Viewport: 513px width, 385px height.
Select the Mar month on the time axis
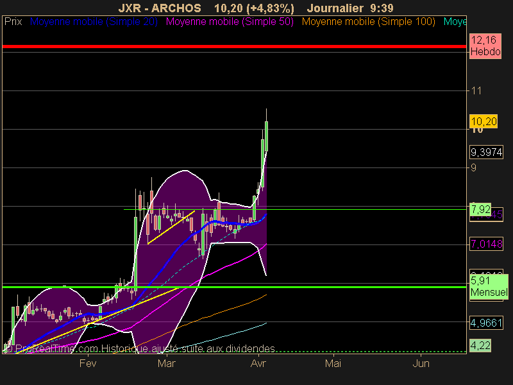click(x=167, y=363)
